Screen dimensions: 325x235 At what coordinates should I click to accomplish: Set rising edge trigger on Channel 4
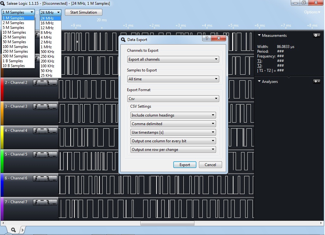(36, 131)
